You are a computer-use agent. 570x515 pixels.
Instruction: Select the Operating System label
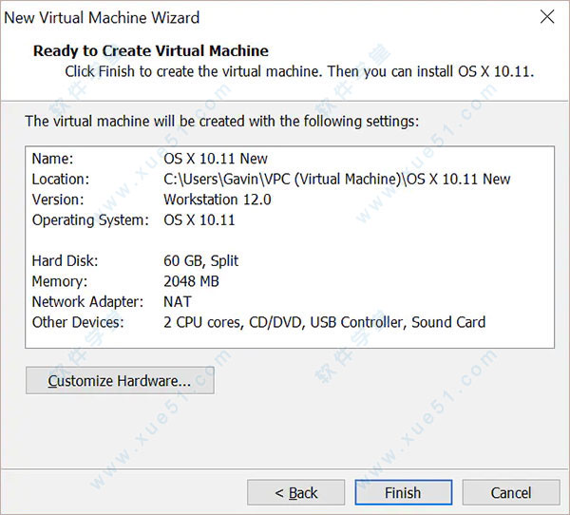click(90, 219)
